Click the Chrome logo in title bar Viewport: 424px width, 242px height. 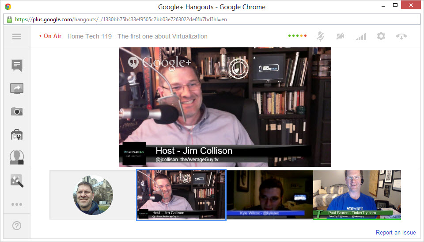coord(8,7)
